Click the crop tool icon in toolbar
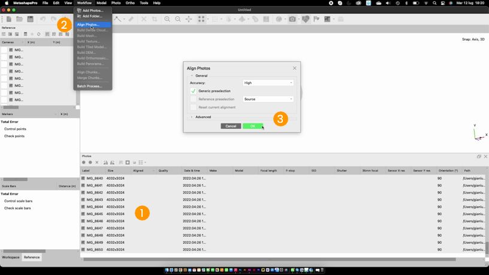489x275 pixels. pos(155,19)
